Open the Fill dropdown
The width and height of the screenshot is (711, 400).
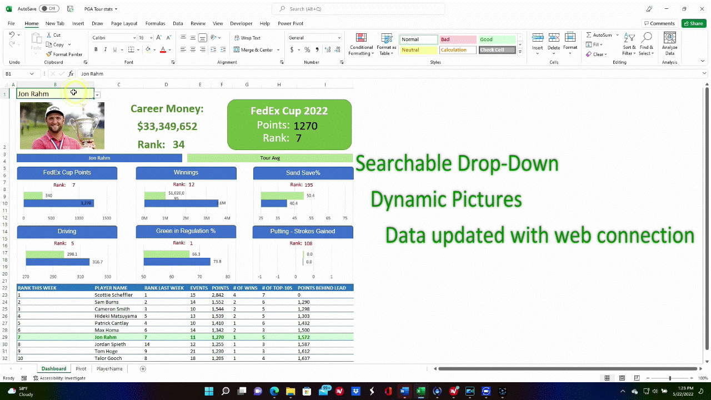595,44
